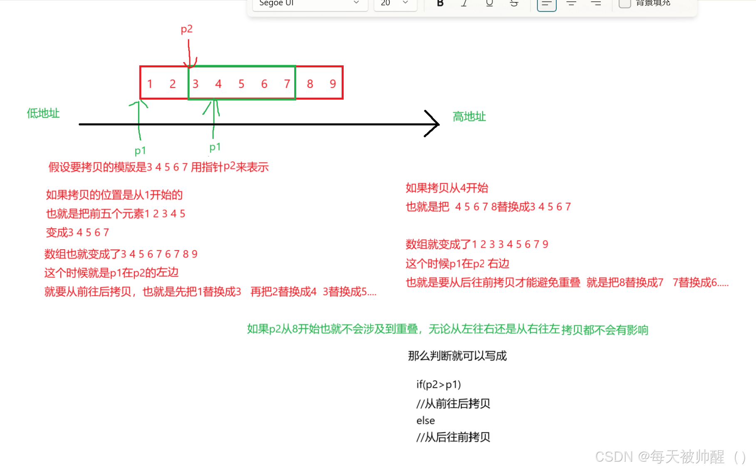The image size is (756, 470).
Task: Click the leftmost p1 label below the arrow
Action: pyautogui.click(x=139, y=151)
